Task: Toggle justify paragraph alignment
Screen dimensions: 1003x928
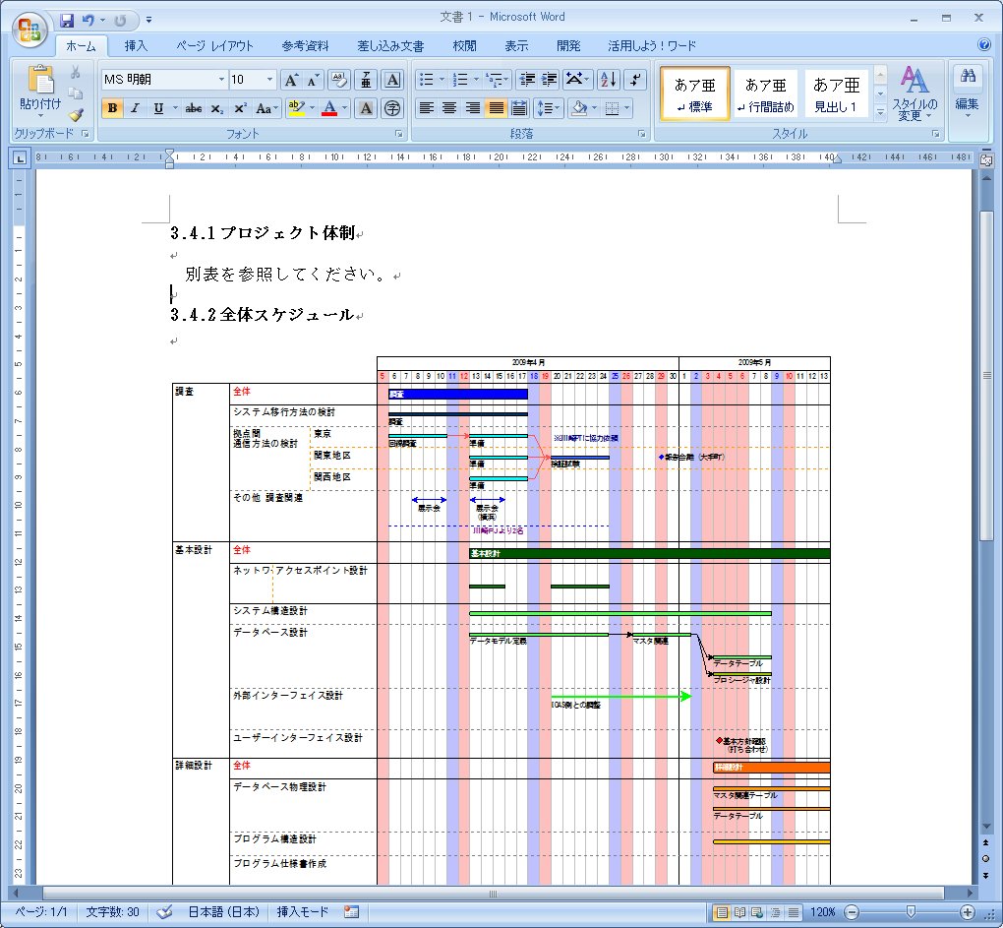Action: 497,108
